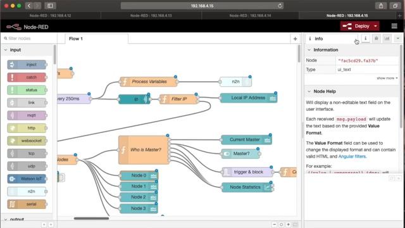Open the browser share menu
Viewport: 405px width, 228px height.
pyautogui.click(x=381, y=6)
